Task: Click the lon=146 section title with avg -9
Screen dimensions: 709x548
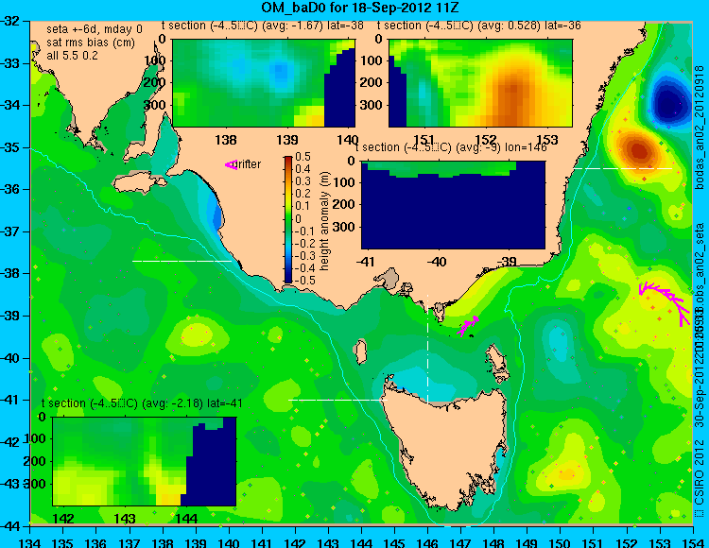Action: 451,147
